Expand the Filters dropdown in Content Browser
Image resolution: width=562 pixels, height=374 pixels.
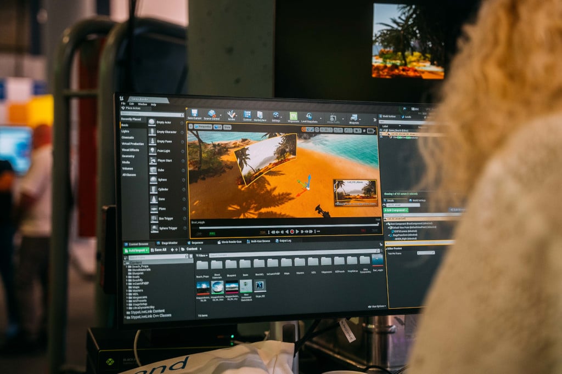[x=201, y=255]
